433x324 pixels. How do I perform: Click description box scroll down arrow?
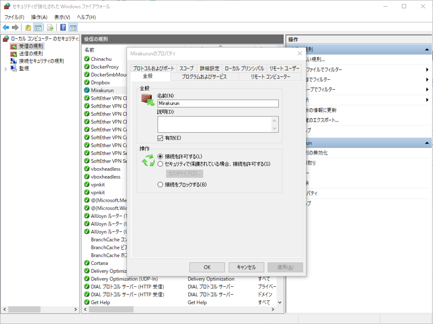[274, 128]
